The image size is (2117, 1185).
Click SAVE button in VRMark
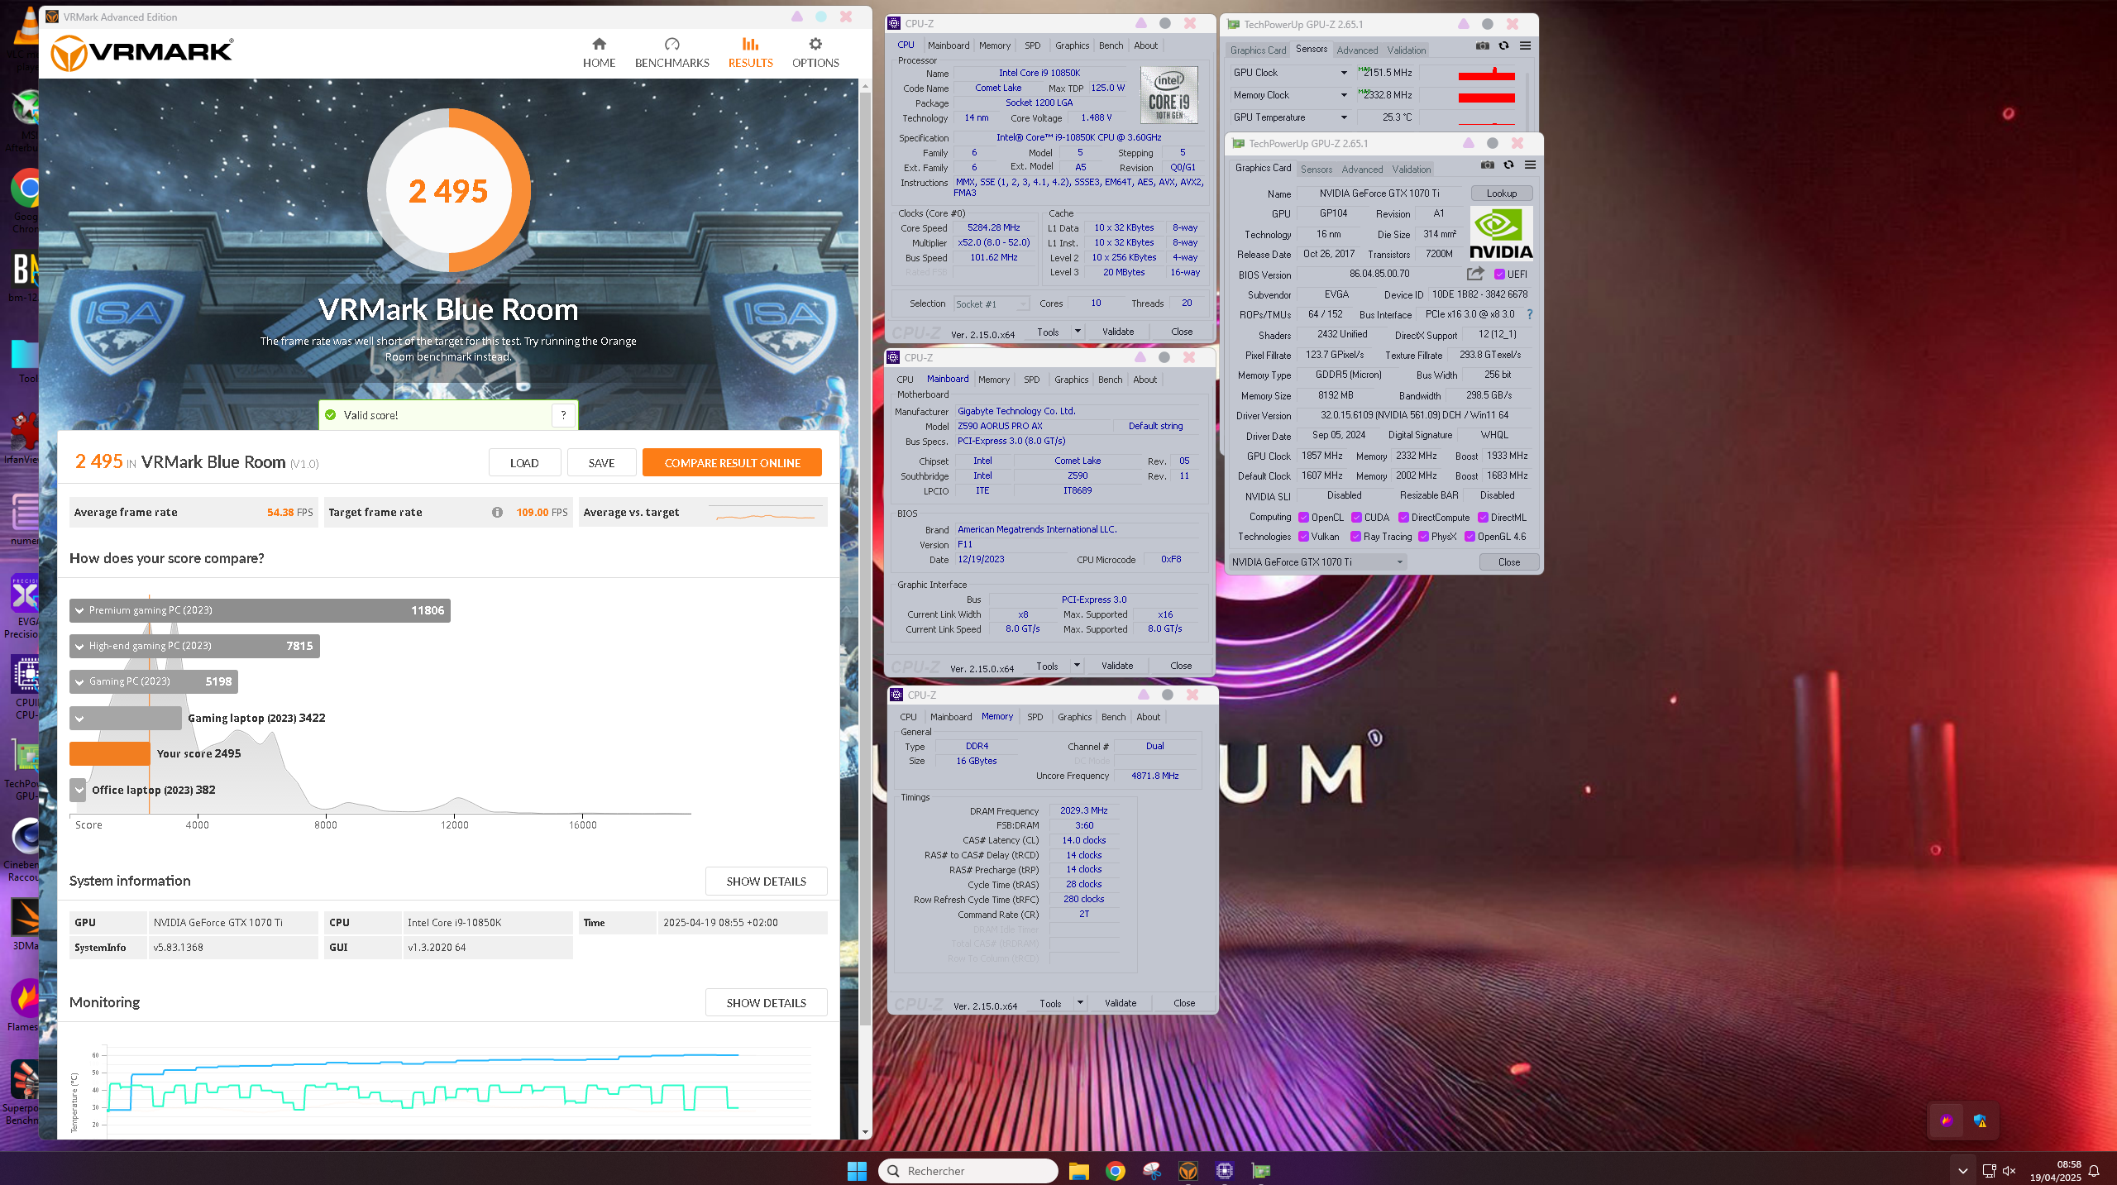pos(601,463)
